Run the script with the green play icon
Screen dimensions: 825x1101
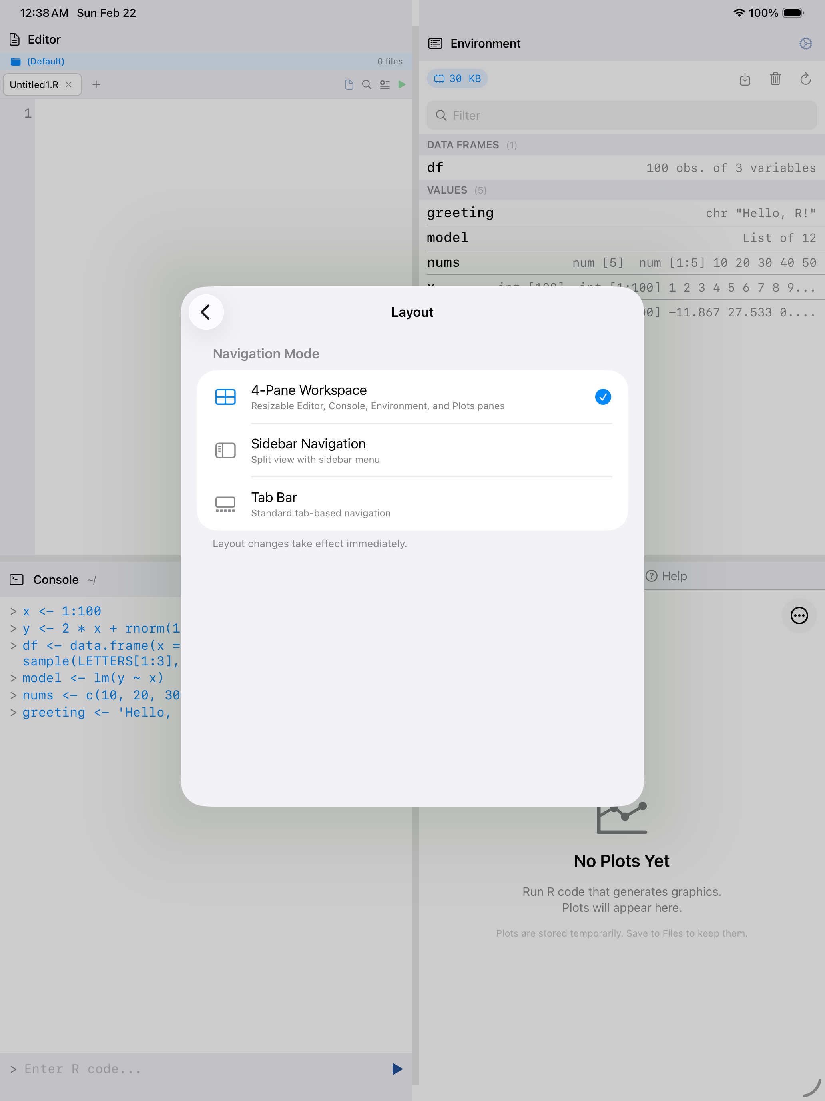(402, 84)
